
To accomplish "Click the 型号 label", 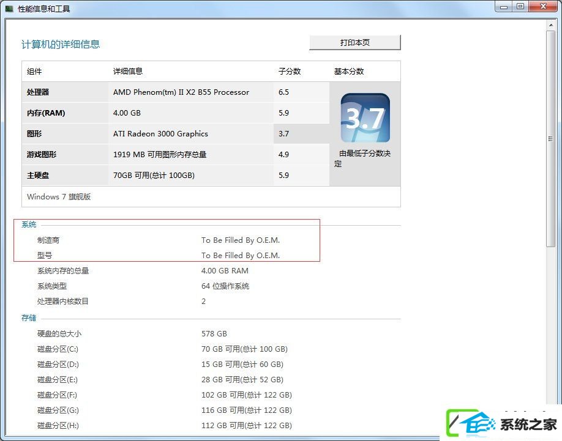I will pyautogui.click(x=45, y=256).
